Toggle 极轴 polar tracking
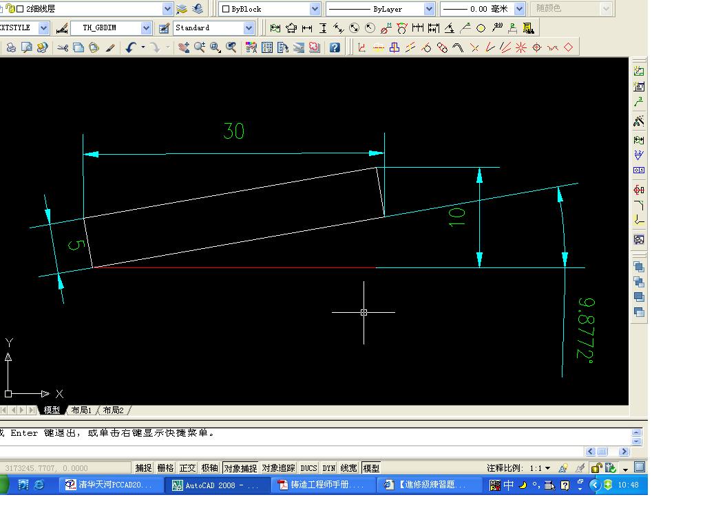This screenshot has height=528, width=705. click(209, 467)
